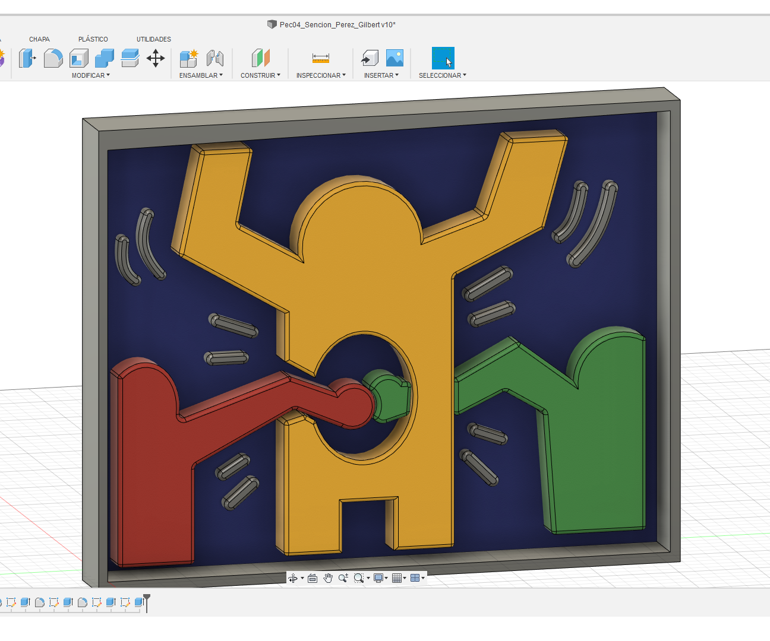Open the CONSTRUIR dropdown menu

coord(260,75)
